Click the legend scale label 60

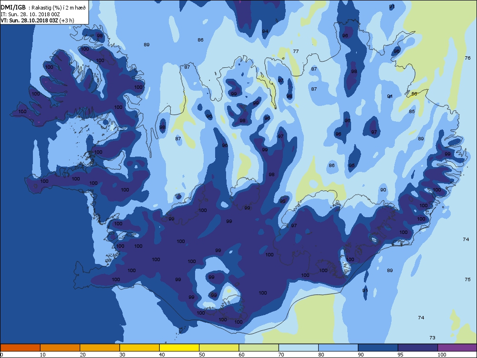point(241,355)
